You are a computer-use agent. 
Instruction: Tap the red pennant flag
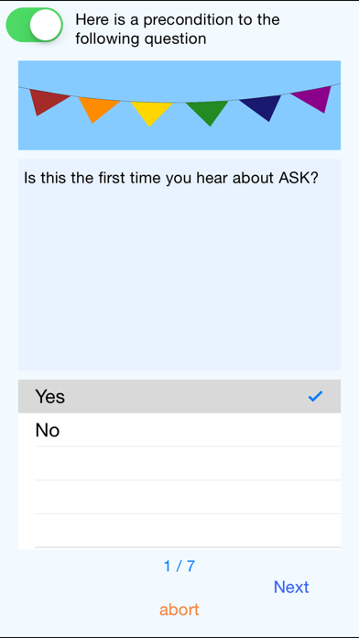coord(49,102)
